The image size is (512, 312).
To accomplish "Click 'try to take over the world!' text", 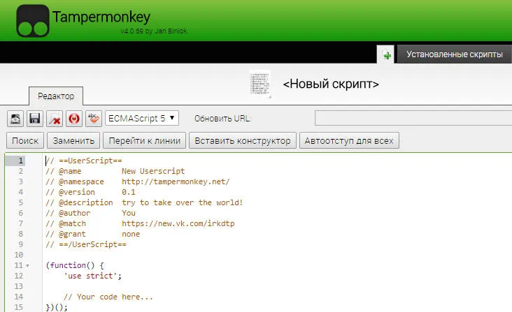I will pos(182,202).
